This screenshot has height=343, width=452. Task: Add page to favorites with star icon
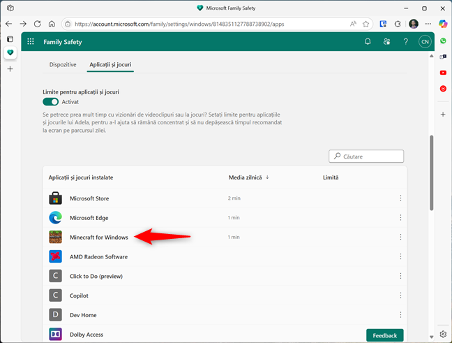(366, 24)
